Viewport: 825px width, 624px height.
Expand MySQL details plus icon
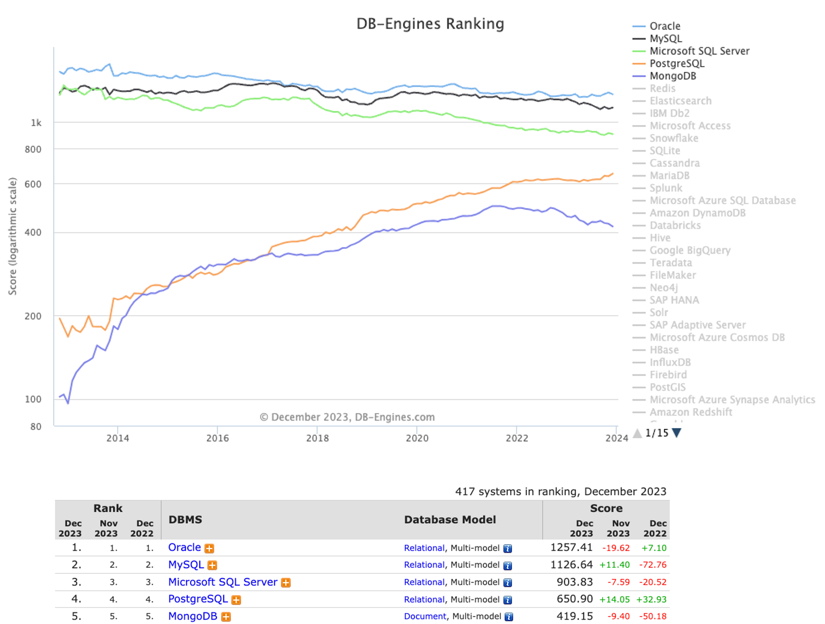click(212, 566)
